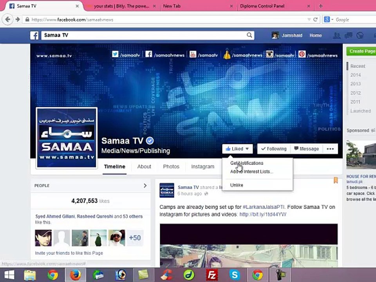Click the green Create Page button
Image resolution: width=376 pixels, height=282 pixels.
(361, 51)
